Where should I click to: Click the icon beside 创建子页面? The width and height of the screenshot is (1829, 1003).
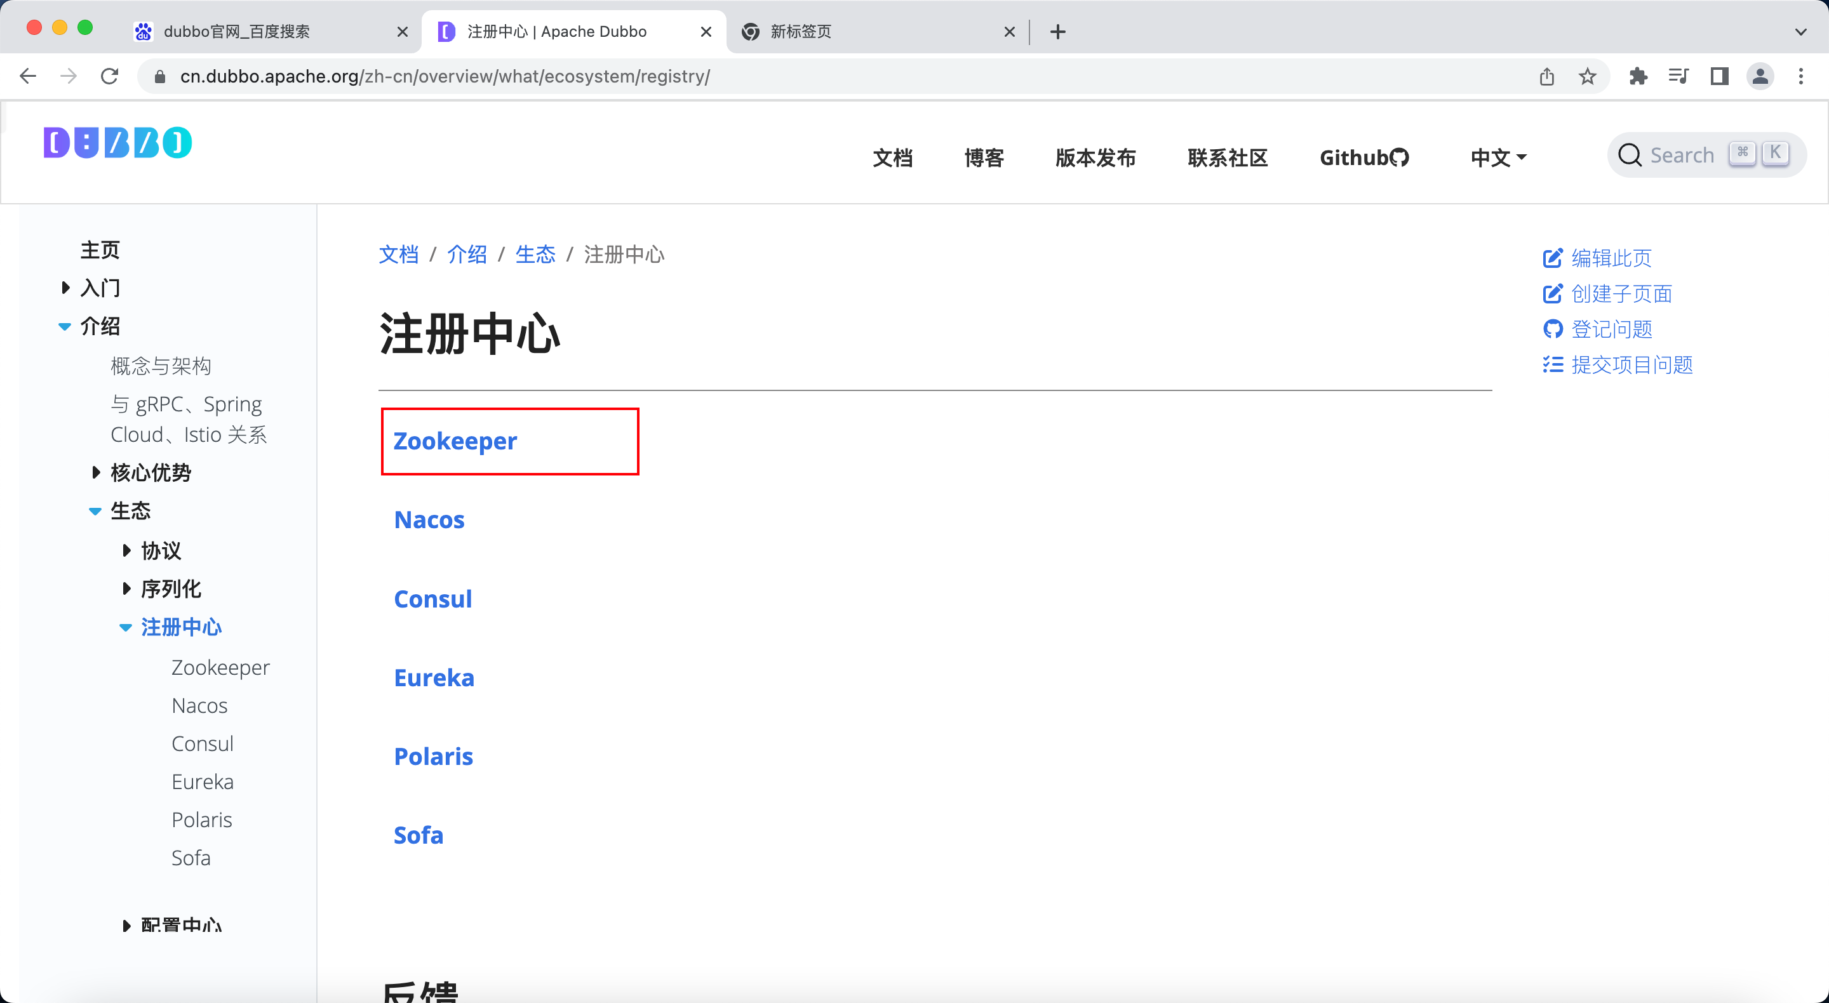[x=1553, y=293]
